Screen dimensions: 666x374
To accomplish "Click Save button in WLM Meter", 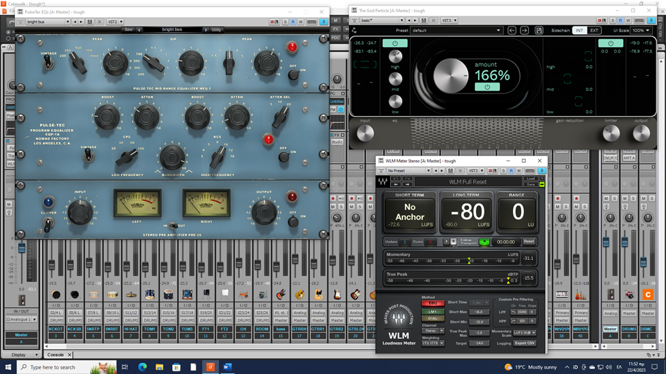I will 531,184.
